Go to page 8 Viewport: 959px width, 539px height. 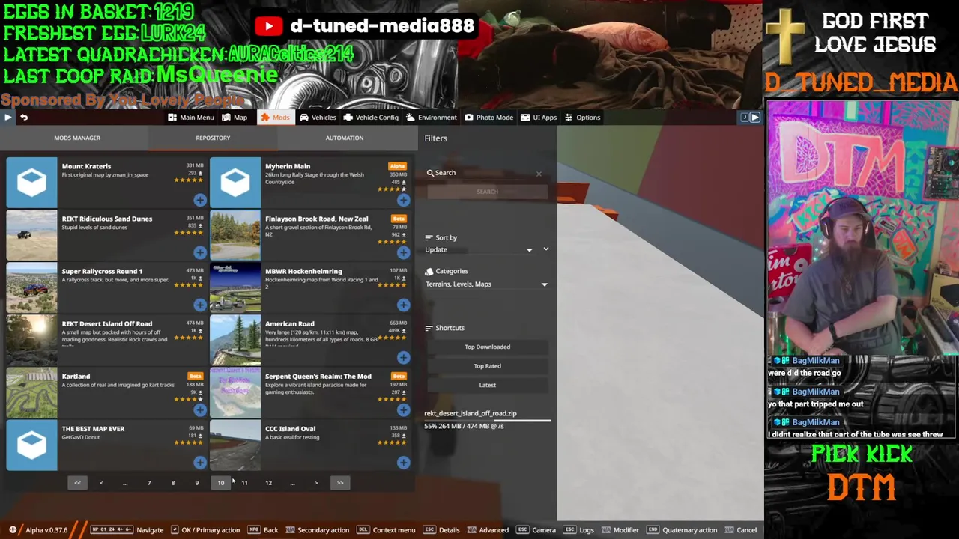click(173, 483)
